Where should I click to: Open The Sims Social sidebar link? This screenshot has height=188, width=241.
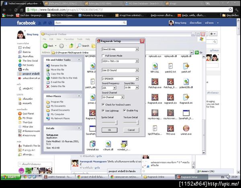tap(30, 61)
